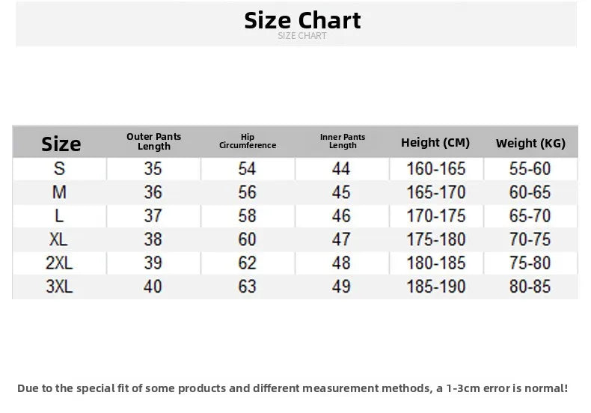Viewport: 591px width, 413px height.
Task: Select the 3XL size row label
Action: (59, 287)
